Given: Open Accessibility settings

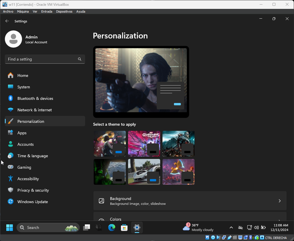Looking at the screenshot, I should 45,179.
